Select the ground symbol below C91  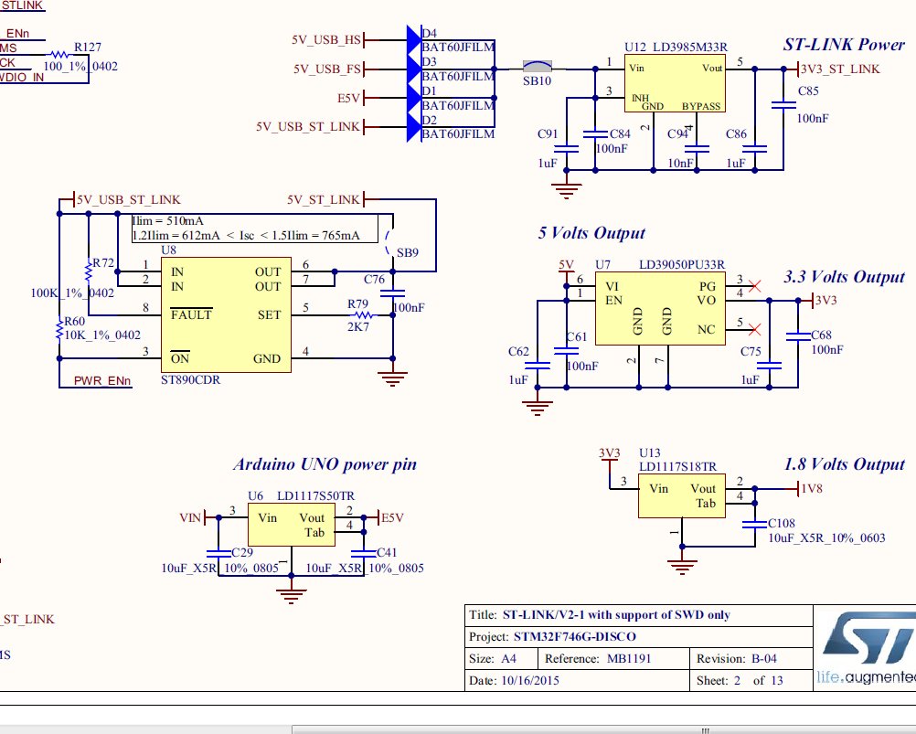coord(568,190)
